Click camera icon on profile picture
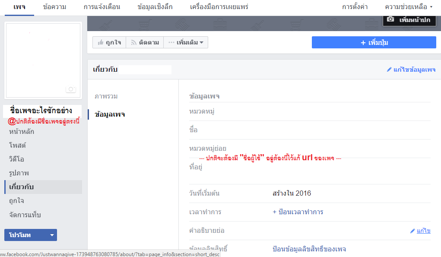The width and height of the screenshot is (441, 257). [71, 89]
